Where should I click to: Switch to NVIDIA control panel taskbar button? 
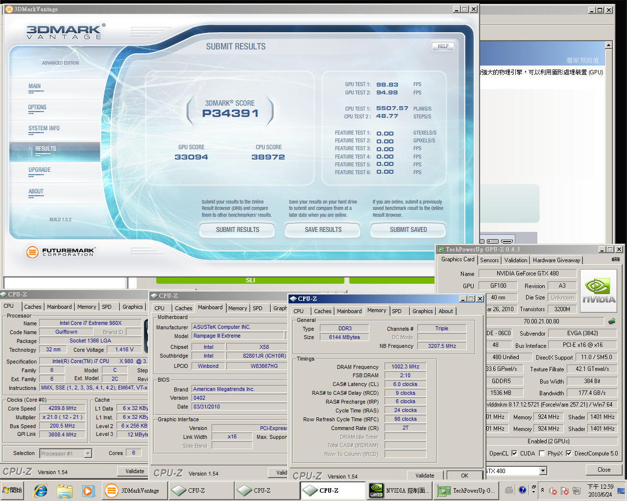(x=399, y=490)
